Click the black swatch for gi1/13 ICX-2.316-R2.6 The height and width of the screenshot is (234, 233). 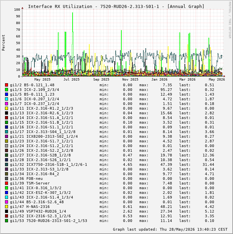[6, 113]
